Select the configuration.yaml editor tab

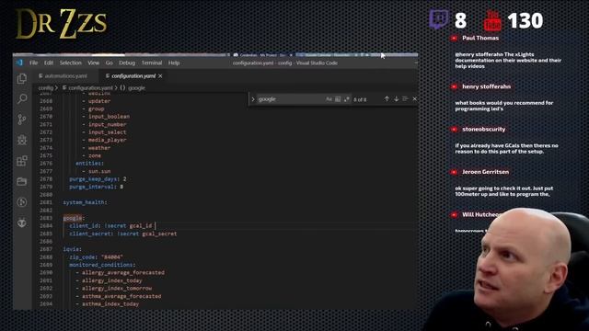[x=133, y=75]
